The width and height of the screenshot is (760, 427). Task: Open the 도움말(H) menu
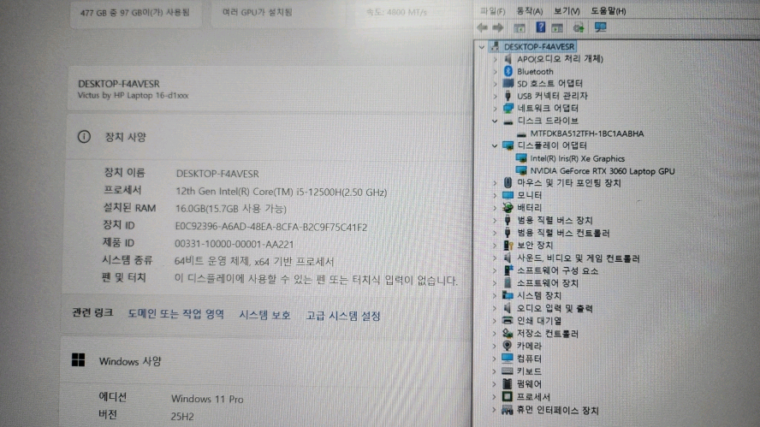click(608, 10)
